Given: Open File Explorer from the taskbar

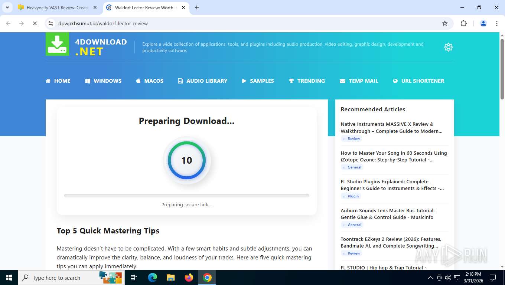Looking at the screenshot, I should coord(170,278).
